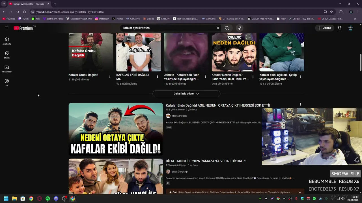Viewport: 362px width, 203px height.
Task: Open the Instagram bookmark
Action: click(x=102, y=19)
